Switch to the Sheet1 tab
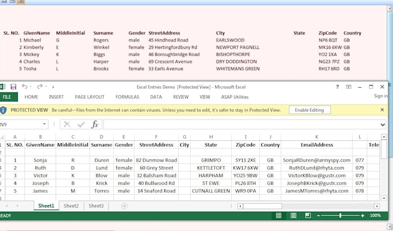 coord(46,206)
